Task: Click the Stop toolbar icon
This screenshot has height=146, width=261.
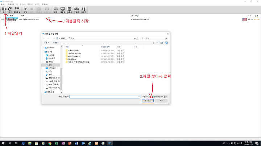Action: click(32, 10)
